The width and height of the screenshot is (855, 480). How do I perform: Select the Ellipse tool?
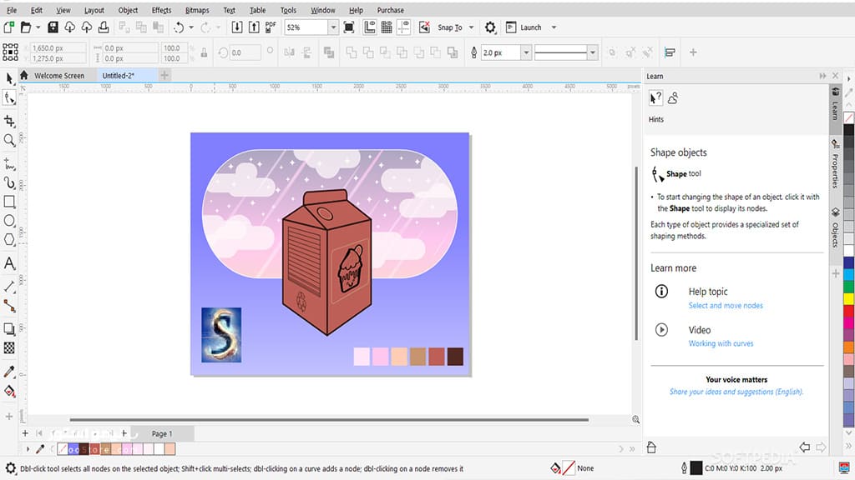click(x=9, y=220)
